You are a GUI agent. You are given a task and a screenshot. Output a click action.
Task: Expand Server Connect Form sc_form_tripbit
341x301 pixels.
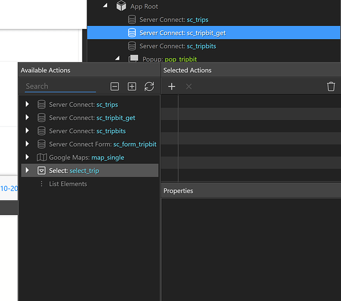click(x=27, y=144)
